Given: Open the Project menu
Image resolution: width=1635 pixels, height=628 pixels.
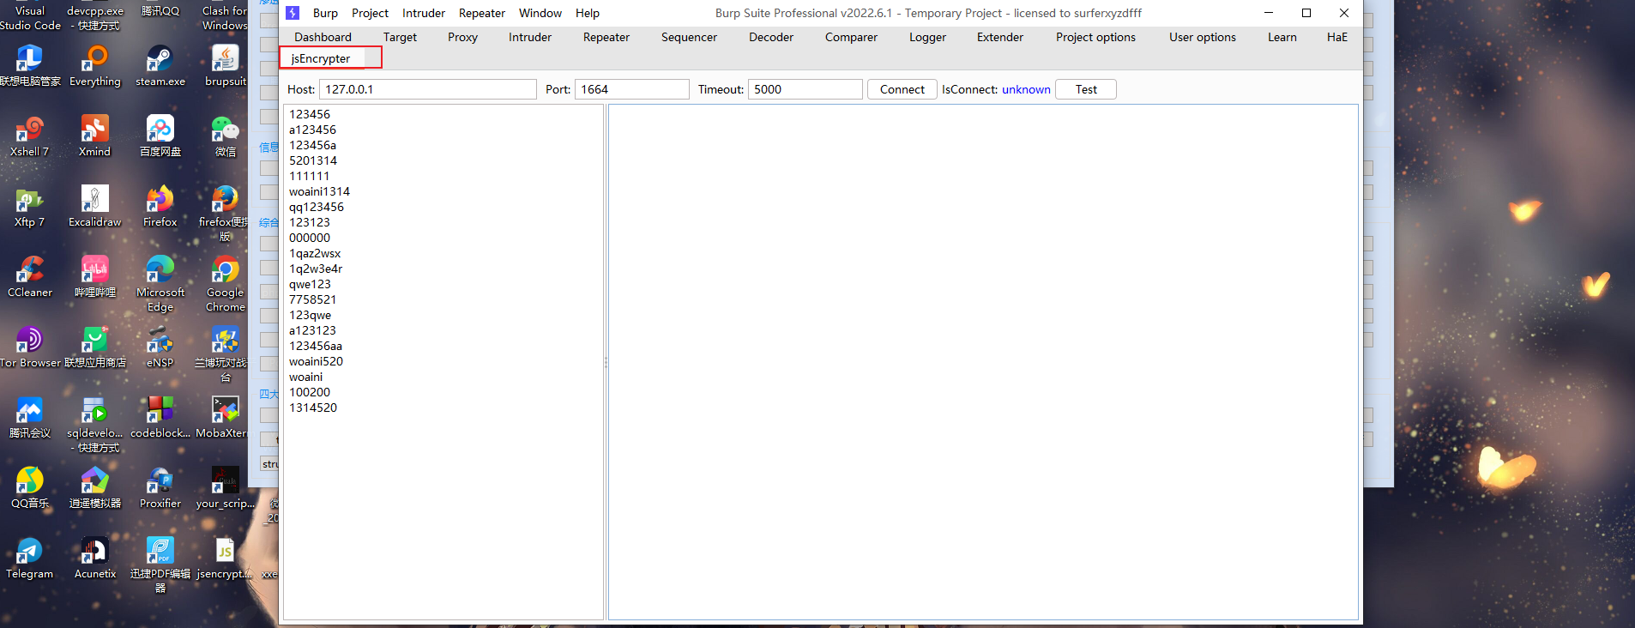Looking at the screenshot, I should [370, 13].
